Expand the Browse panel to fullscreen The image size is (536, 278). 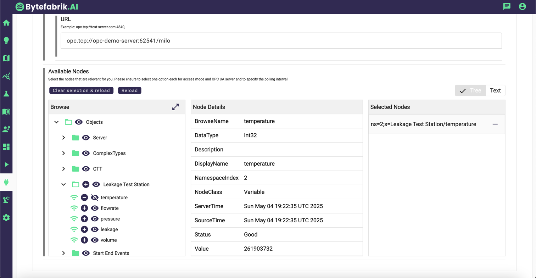click(175, 107)
